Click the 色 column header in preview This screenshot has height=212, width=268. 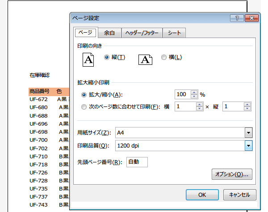click(59, 91)
